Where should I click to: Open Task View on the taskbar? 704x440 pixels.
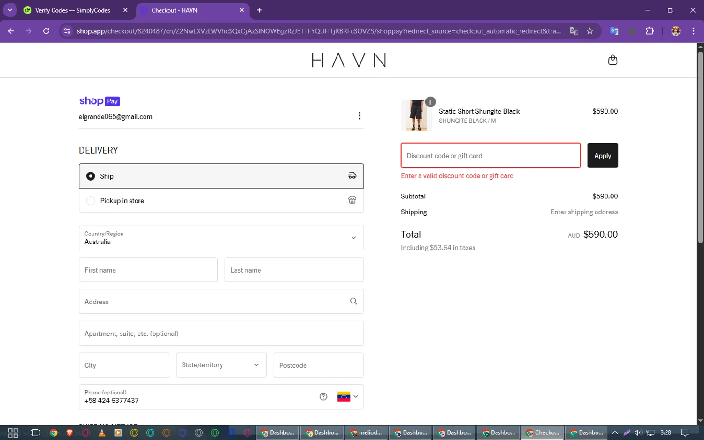tap(35, 432)
